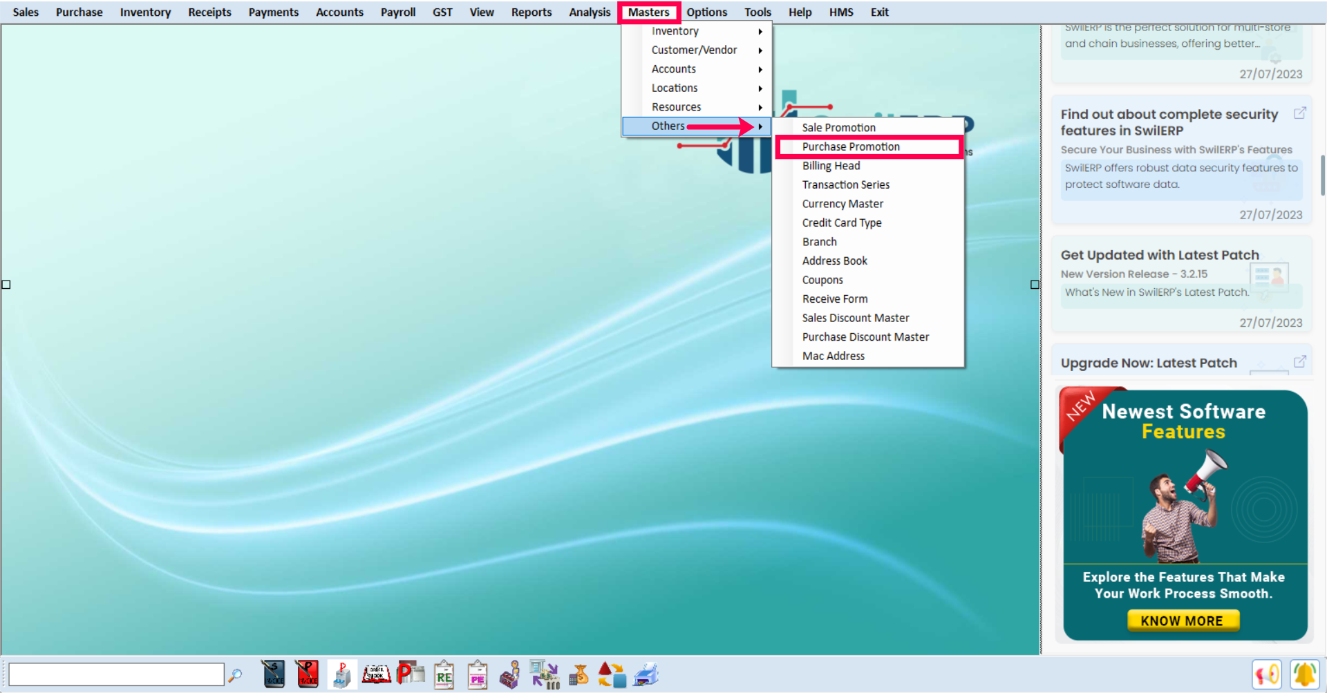Choose Transaction Series option
This screenshot has width=1327, height=693.
tap(869, 184)
